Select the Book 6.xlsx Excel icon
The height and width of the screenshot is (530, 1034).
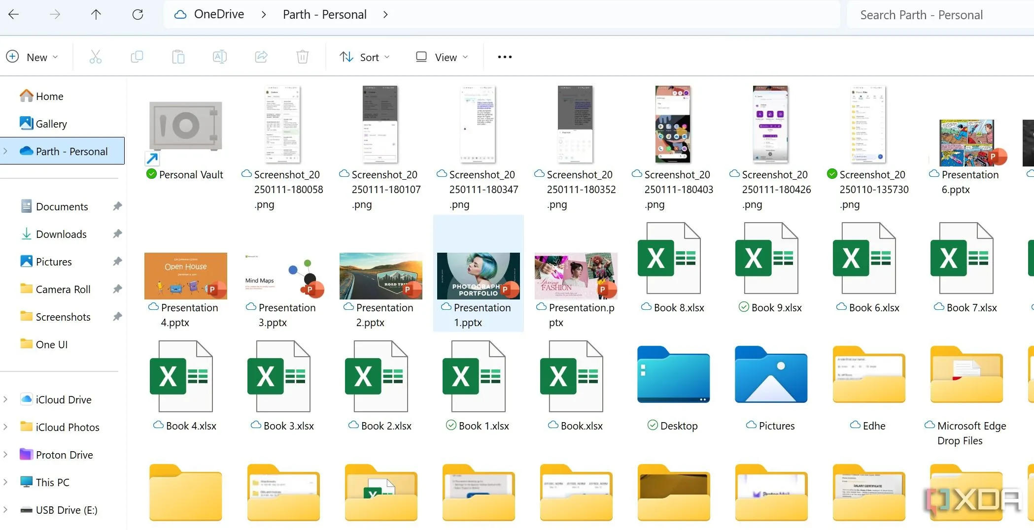pyautogui.click(x=864, y=258)
